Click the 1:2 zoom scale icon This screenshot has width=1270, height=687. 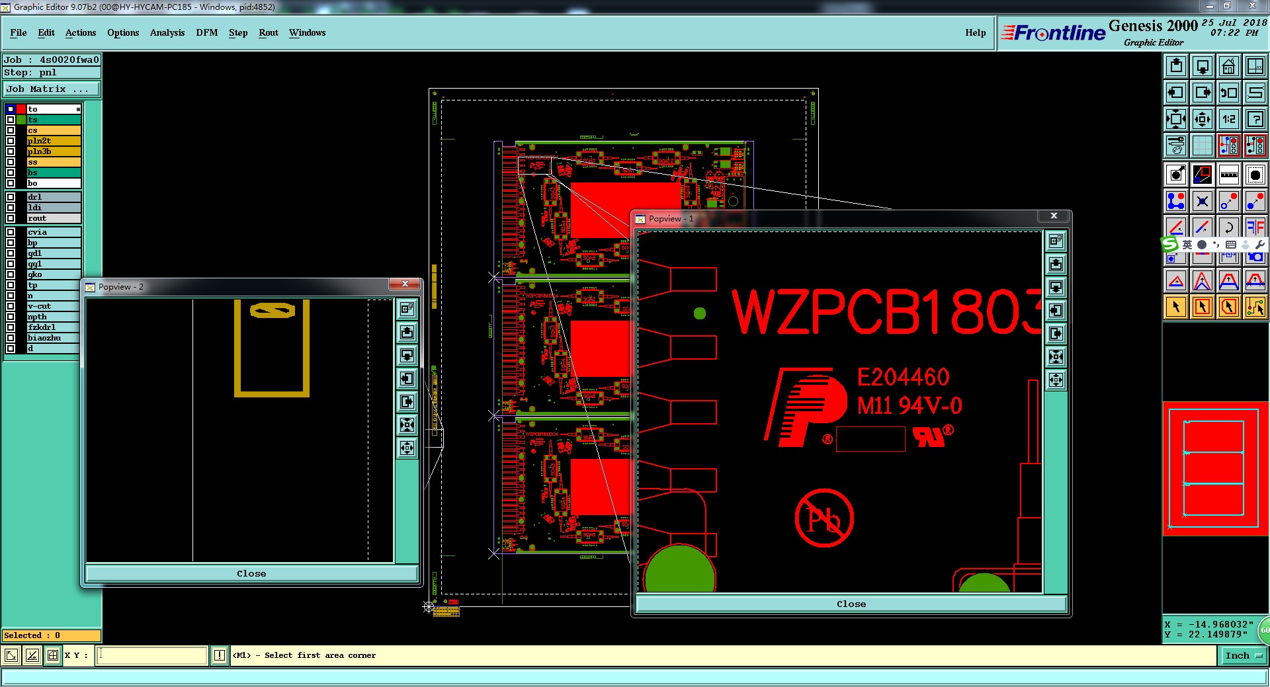click(x=1228, y=119)
